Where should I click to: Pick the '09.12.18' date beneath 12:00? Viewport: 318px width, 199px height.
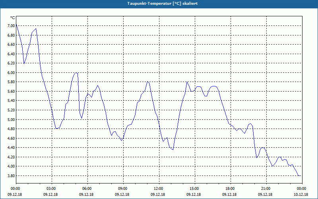pyautogui.click(x=158, y=195)
